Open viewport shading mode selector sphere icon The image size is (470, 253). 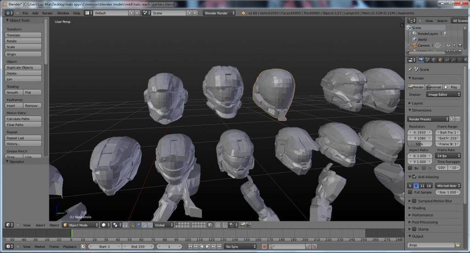pyautogui.click(x=105, y=225)
